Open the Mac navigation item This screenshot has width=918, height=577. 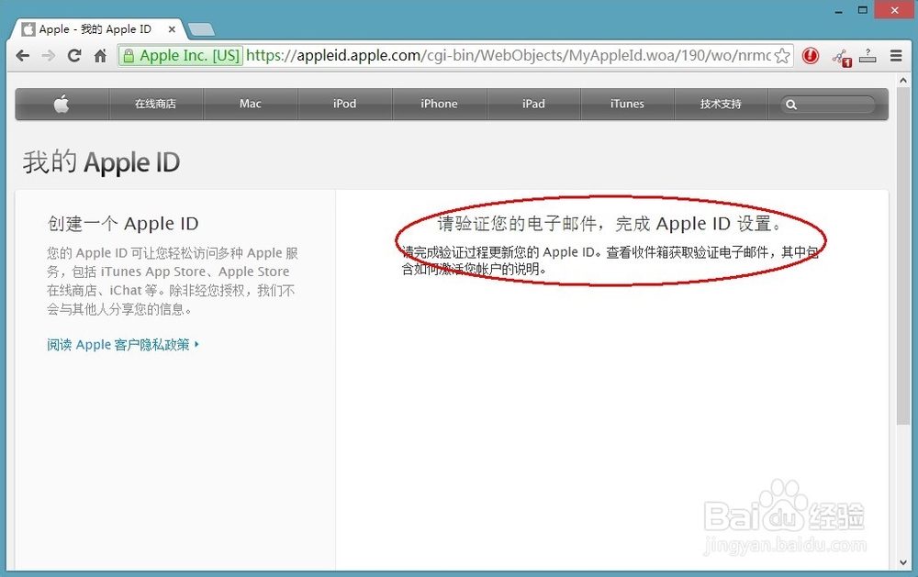[x=251, y=105]
